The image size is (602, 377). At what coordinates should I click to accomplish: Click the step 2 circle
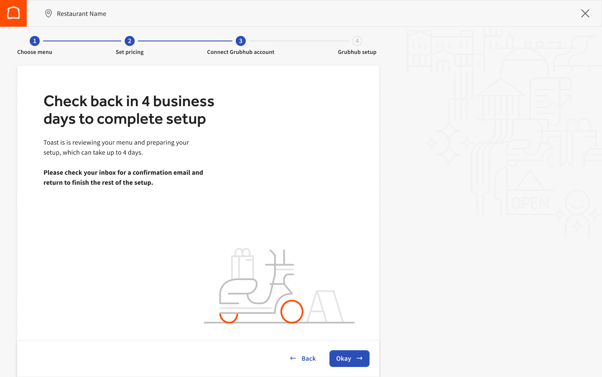click(x=130, y=41)
